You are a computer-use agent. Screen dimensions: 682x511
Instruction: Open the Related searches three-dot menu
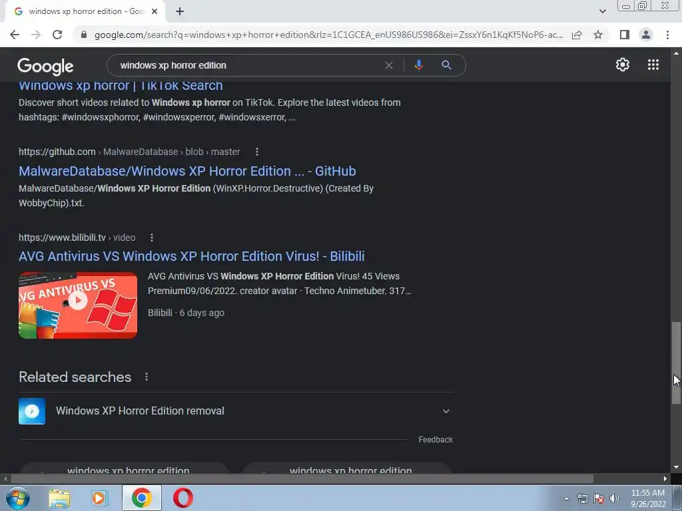(146, 377)
